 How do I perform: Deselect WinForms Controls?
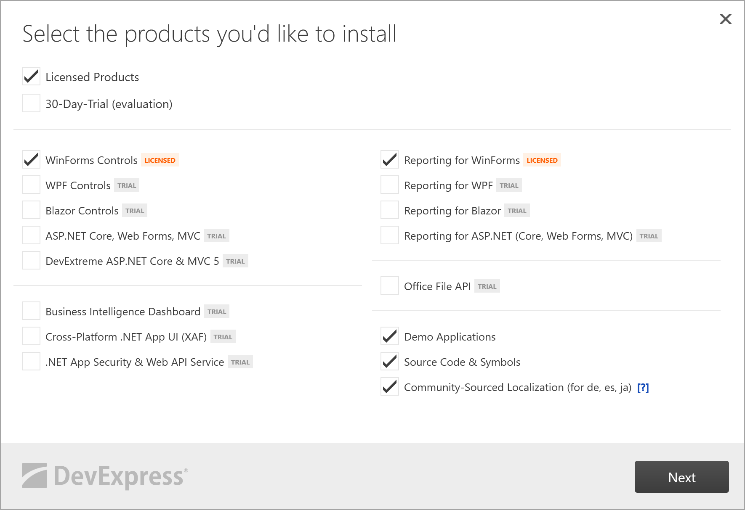click(x=31, y=160)
